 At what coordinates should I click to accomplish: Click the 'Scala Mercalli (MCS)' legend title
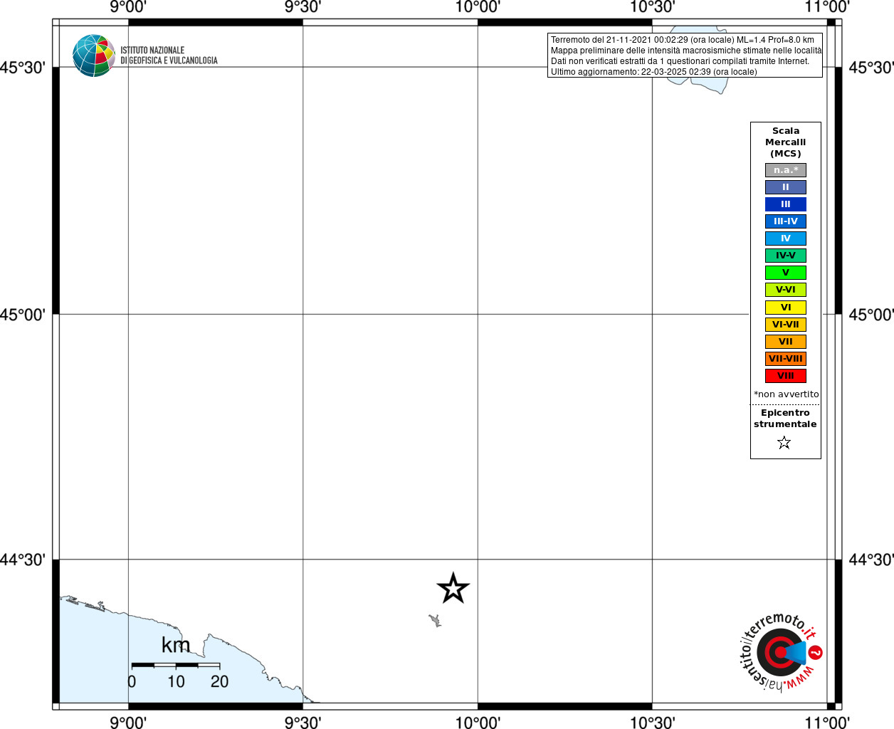coord(786,142)
